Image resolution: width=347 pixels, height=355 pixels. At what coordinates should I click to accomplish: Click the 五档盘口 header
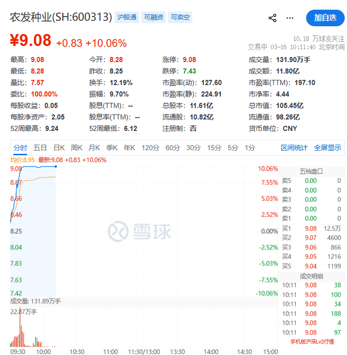pos(311,172)
